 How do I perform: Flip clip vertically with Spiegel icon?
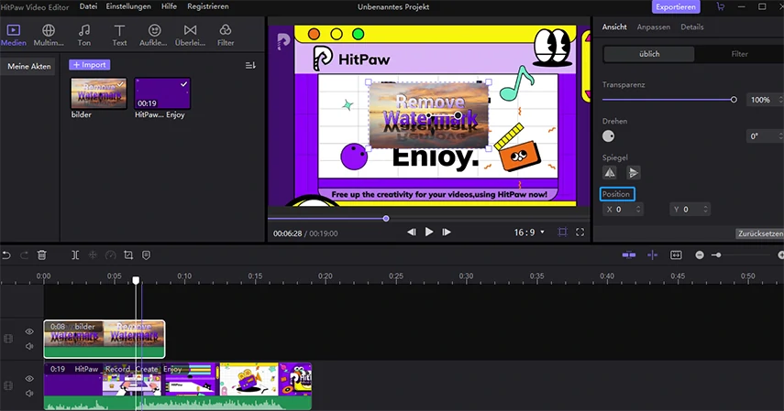(633, 173)
